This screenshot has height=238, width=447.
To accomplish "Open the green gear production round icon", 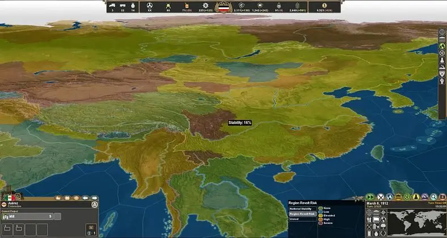I will coord(407,197).
